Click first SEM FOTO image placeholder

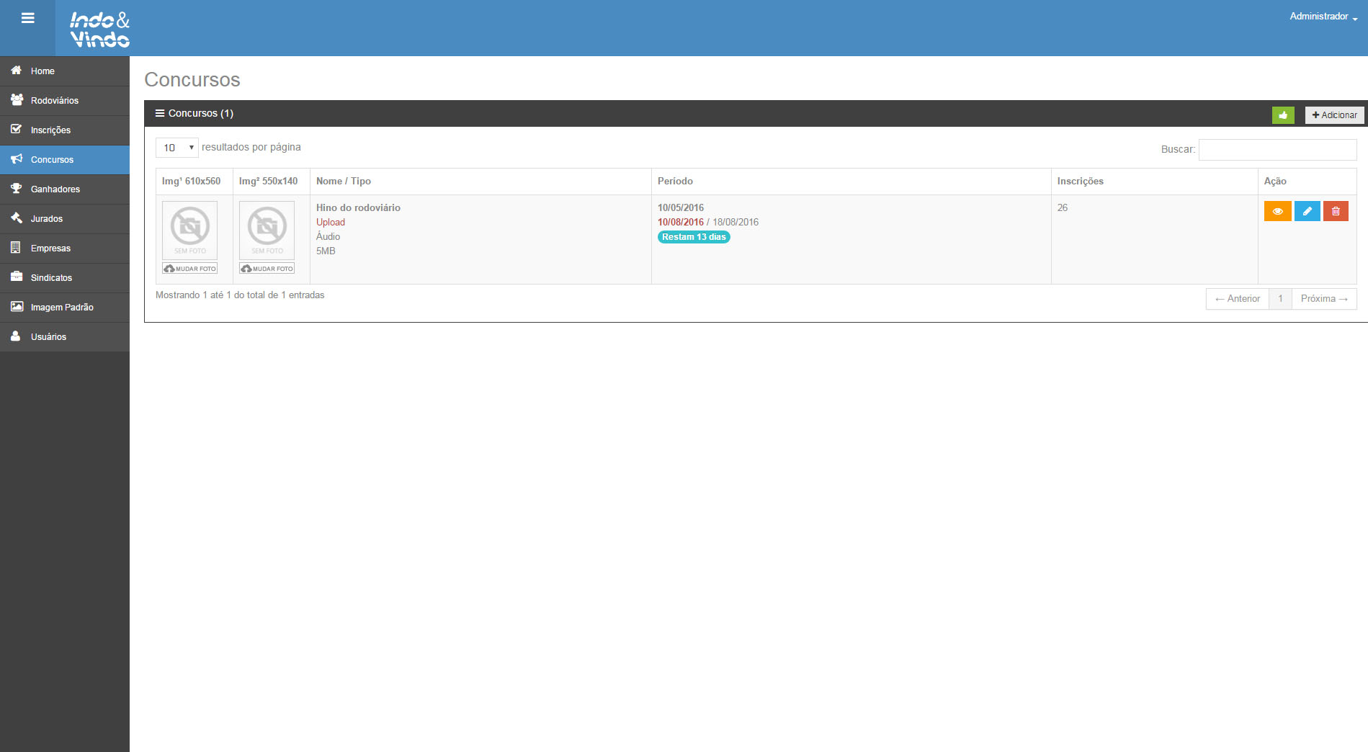[190, 230]
